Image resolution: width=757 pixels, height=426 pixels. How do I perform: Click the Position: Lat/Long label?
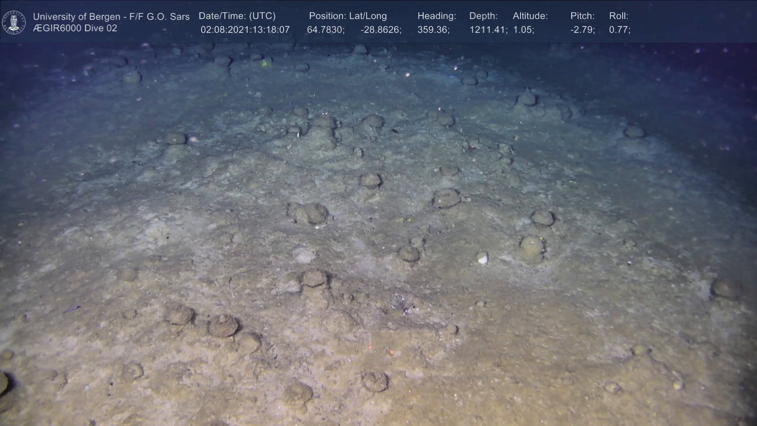tap(348, 16)
